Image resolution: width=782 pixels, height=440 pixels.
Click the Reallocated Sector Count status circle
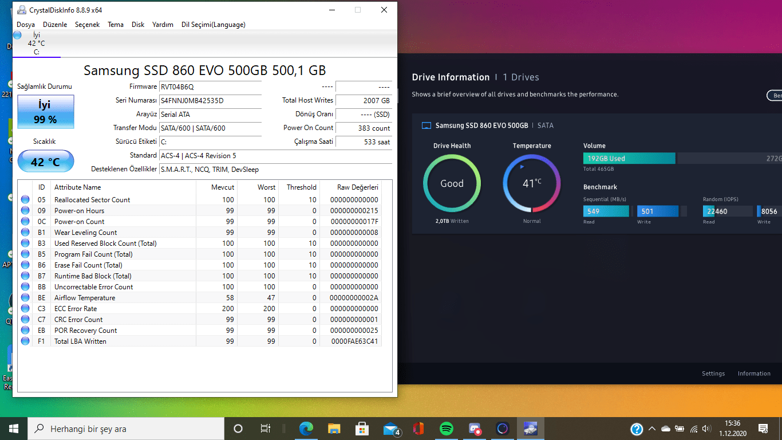click(x=25, y=200)
